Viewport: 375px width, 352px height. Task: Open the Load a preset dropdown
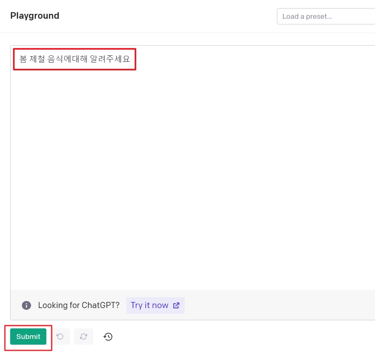[326, 16]
